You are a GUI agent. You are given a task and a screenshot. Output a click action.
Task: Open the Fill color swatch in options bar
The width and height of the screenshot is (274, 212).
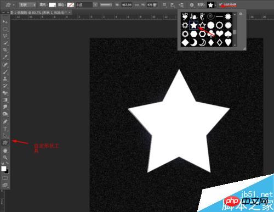pos(53,5)
